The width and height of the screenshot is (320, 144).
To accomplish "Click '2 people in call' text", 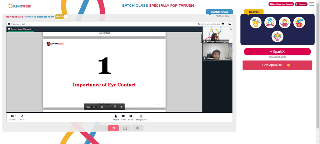I will tap(18, 24).
